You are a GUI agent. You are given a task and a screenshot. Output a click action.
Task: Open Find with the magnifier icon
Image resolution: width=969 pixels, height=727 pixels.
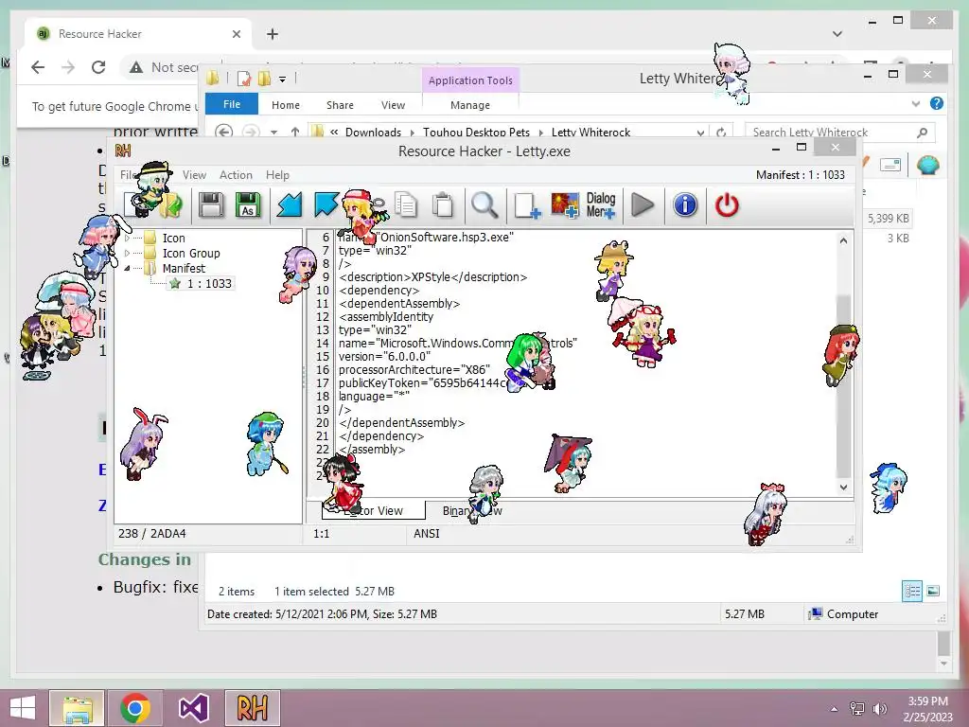pyautogui.click(x=484, y=205)
